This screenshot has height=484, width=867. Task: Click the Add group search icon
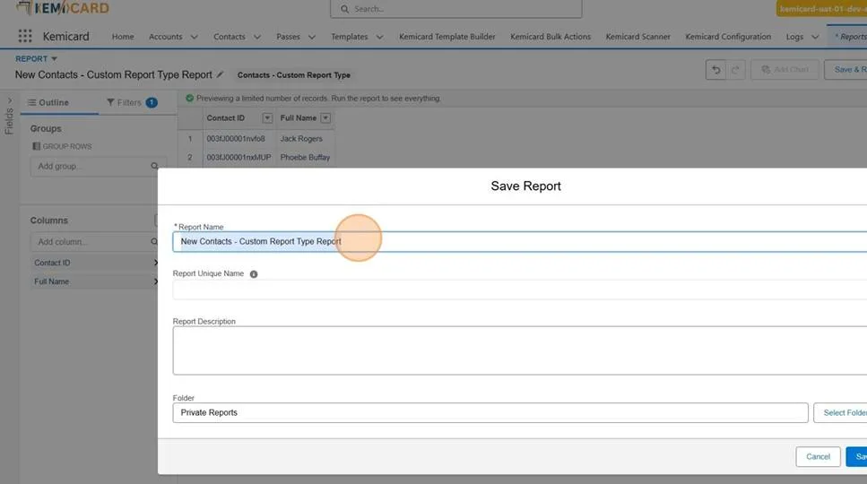[154, 167]
